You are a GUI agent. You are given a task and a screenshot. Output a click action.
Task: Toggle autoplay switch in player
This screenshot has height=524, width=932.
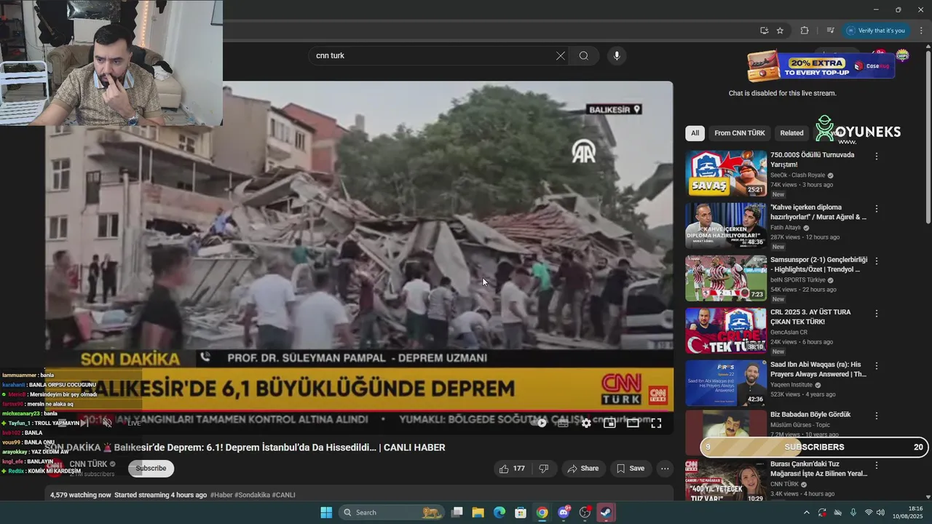(x=540, y=423)
